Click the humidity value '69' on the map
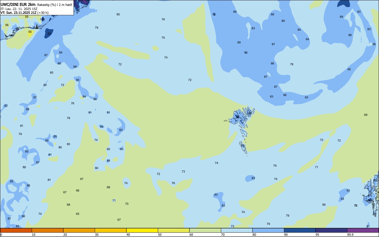This screenshot has height=237, width=379. tap(366, 115)
